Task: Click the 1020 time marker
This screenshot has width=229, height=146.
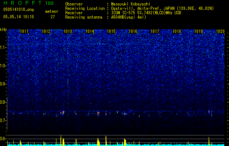Action: click(x=220, y=31)
